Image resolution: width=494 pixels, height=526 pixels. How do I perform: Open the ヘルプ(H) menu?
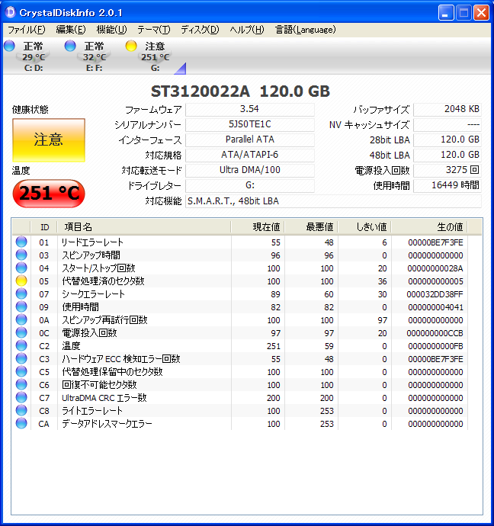[247, 30]
